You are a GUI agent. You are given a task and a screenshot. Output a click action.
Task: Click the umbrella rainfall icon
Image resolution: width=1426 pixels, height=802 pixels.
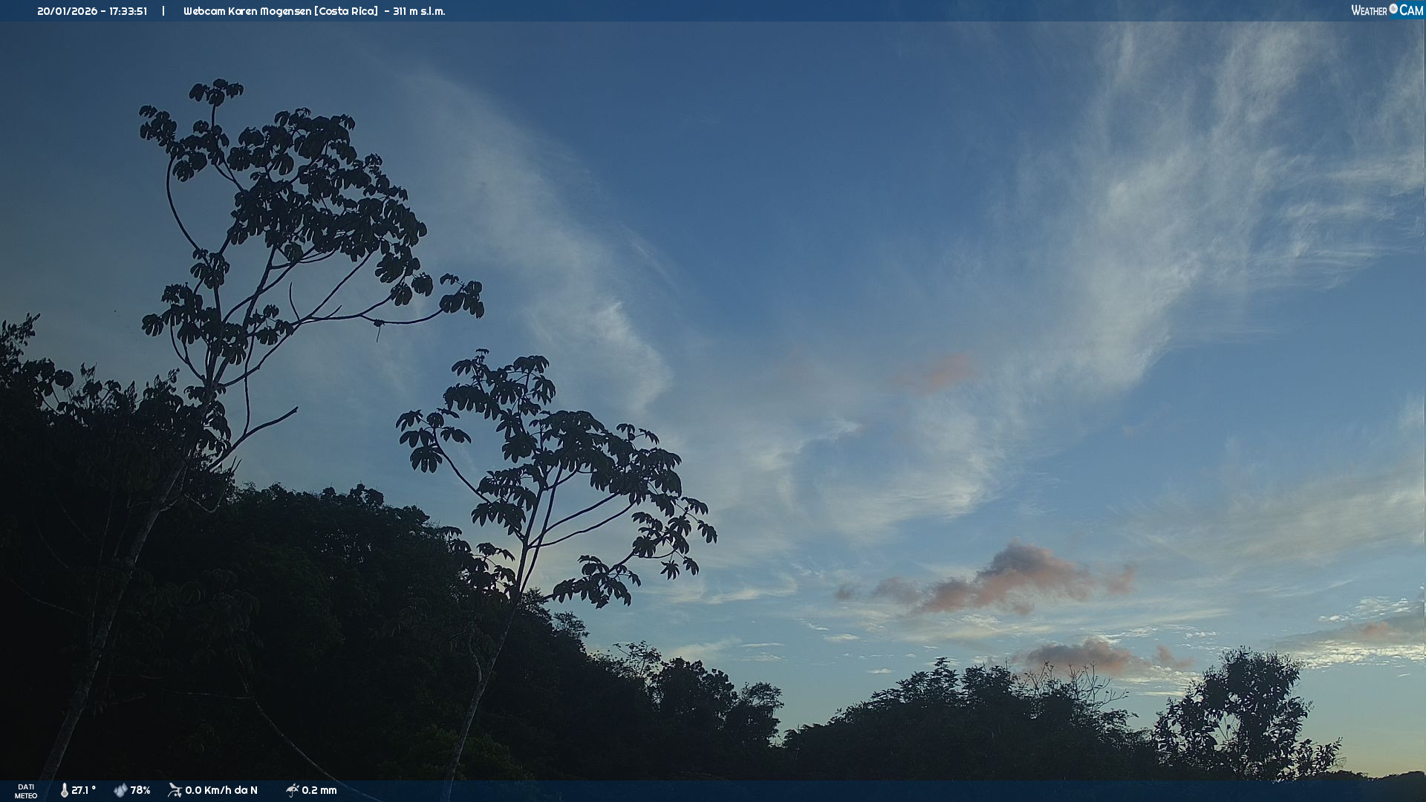coord(292,790)
